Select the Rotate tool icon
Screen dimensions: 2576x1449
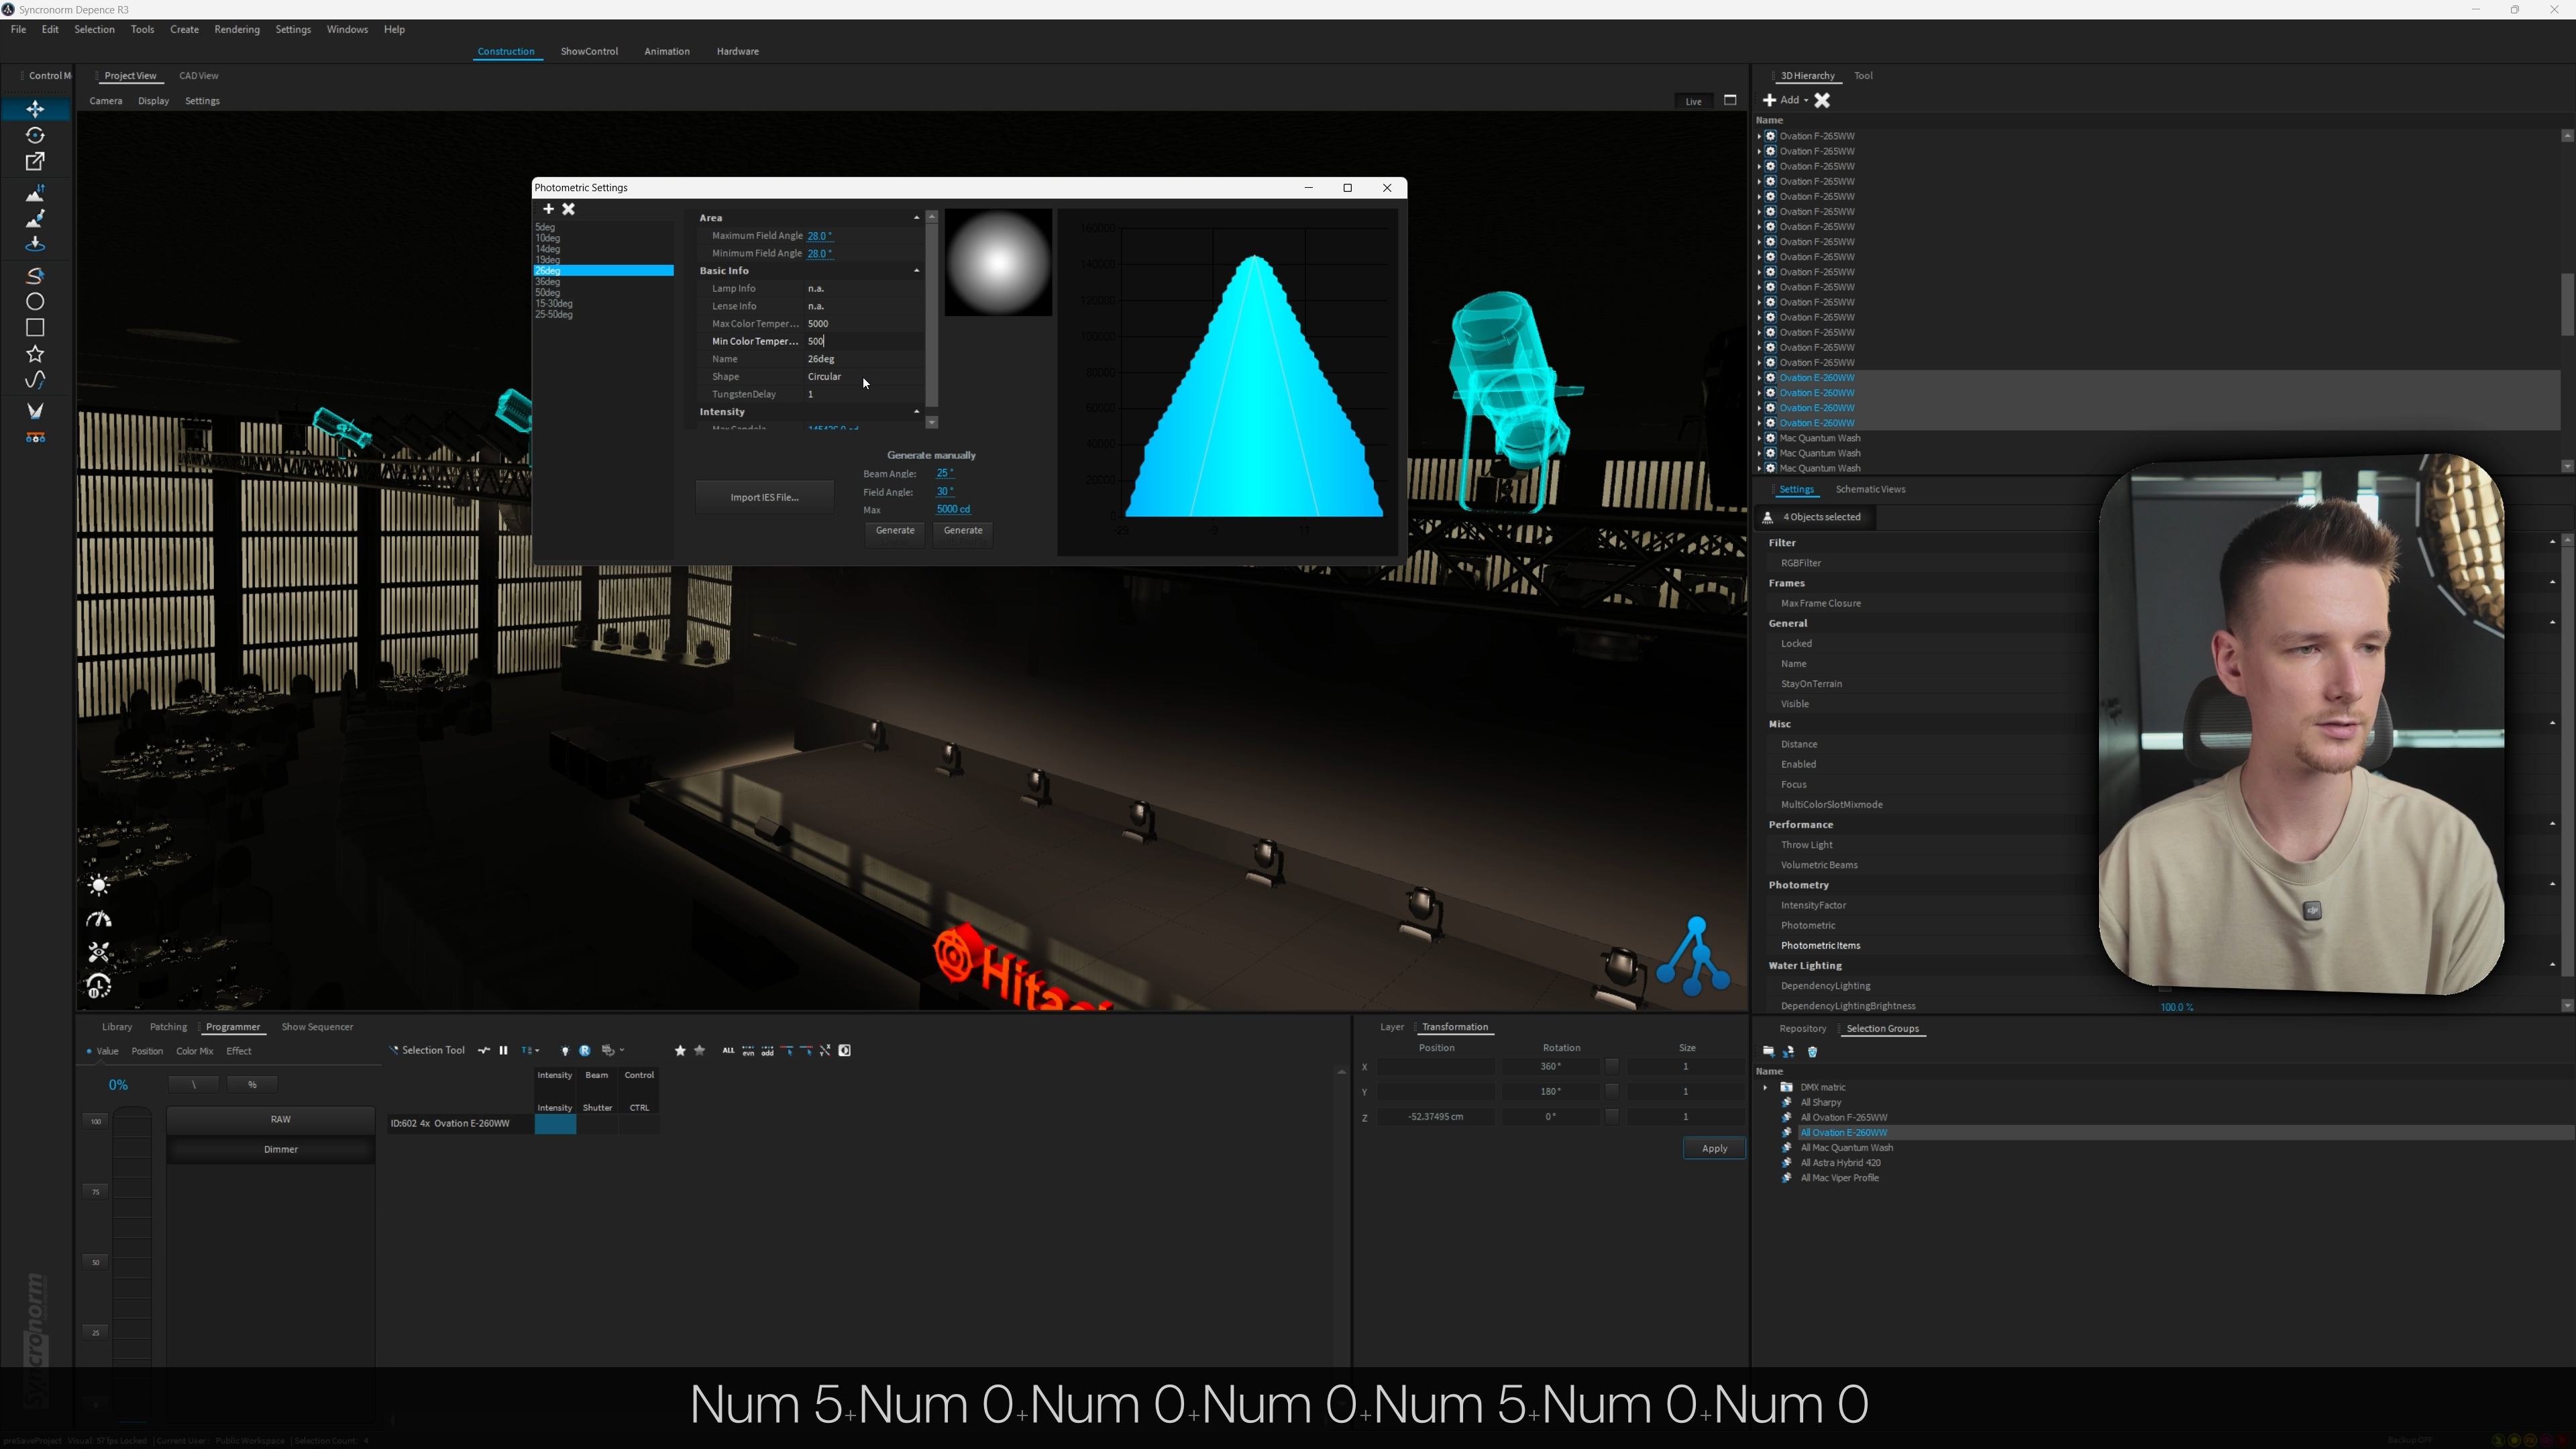click(x=35, y=135)
